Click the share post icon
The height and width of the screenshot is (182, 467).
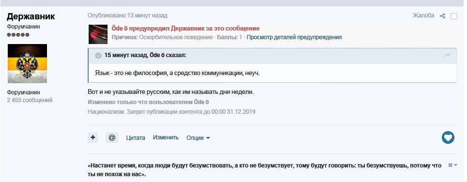pos(443,16)
